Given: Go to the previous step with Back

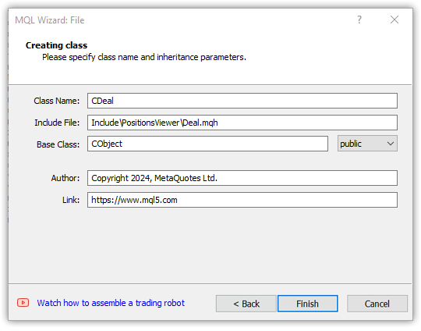Looking at the screenshot, I should (246, 304).
